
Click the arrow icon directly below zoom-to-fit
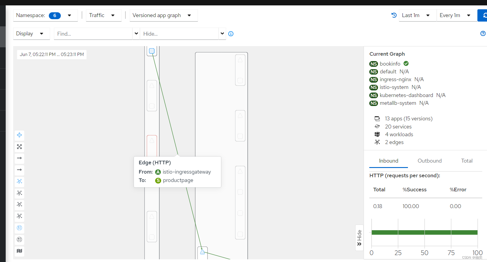click(x=19, y=158)
